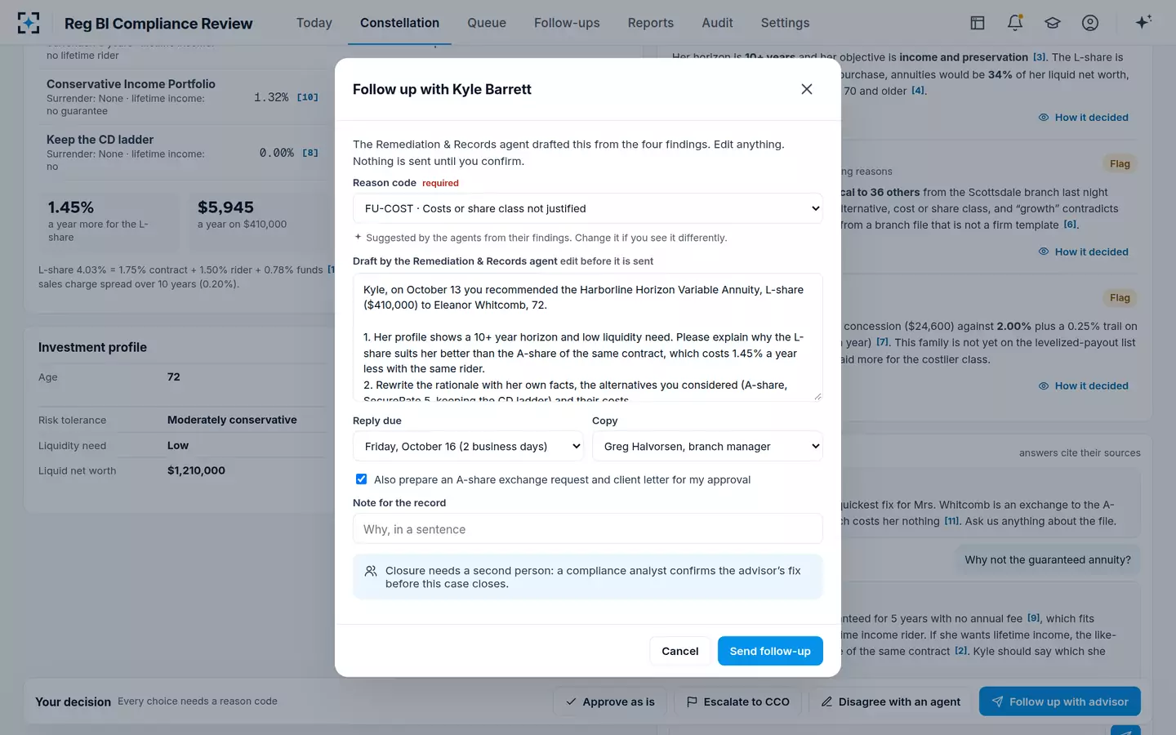1176x735 pixels.
Task: Open the layout panel icon in header
Action: click(977, 23)
